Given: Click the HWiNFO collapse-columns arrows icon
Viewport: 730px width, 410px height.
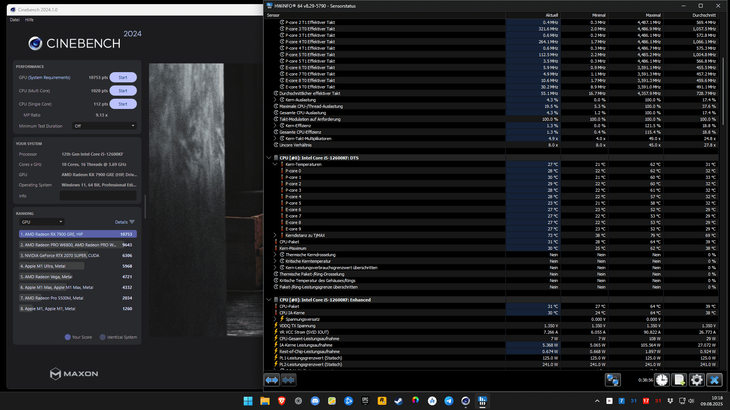Looking at the screenshot, I should coord(289,380).
